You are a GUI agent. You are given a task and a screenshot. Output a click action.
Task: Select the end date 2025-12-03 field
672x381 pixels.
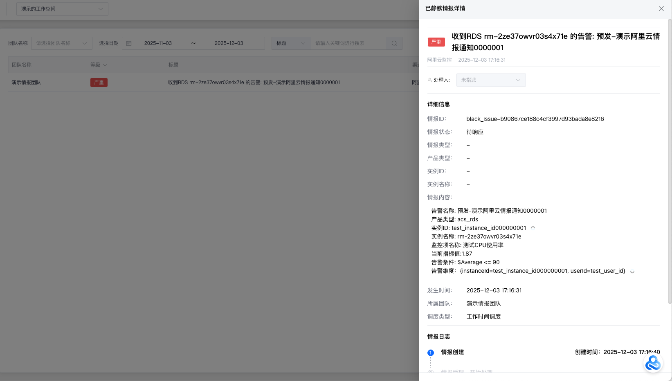(229, 43)
